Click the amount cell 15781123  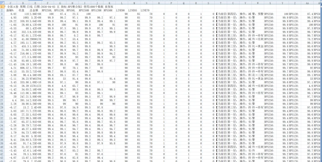(x=35, y=86)
